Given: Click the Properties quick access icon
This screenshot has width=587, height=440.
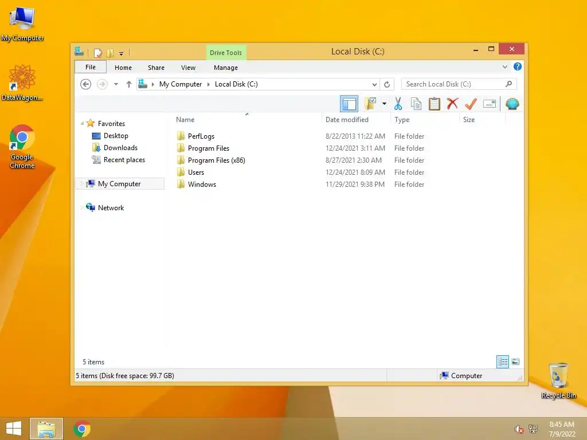Looking at the screenshot, I should click(97, 53).
